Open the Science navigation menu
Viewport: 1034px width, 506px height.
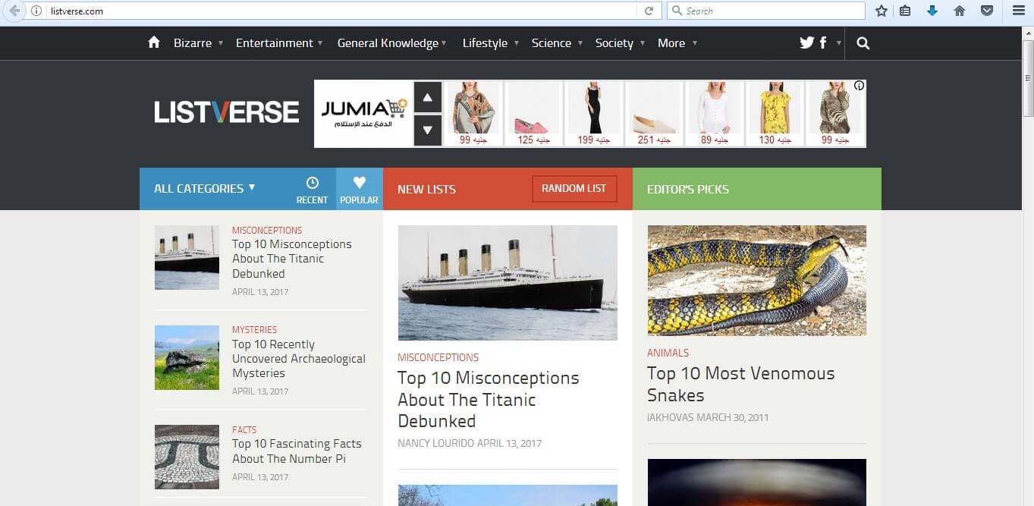click(x=557, y=43)
